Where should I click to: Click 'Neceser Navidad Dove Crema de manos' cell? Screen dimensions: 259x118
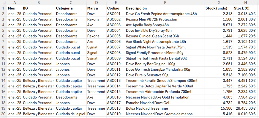pyautogui.click(x=165, y=114)
